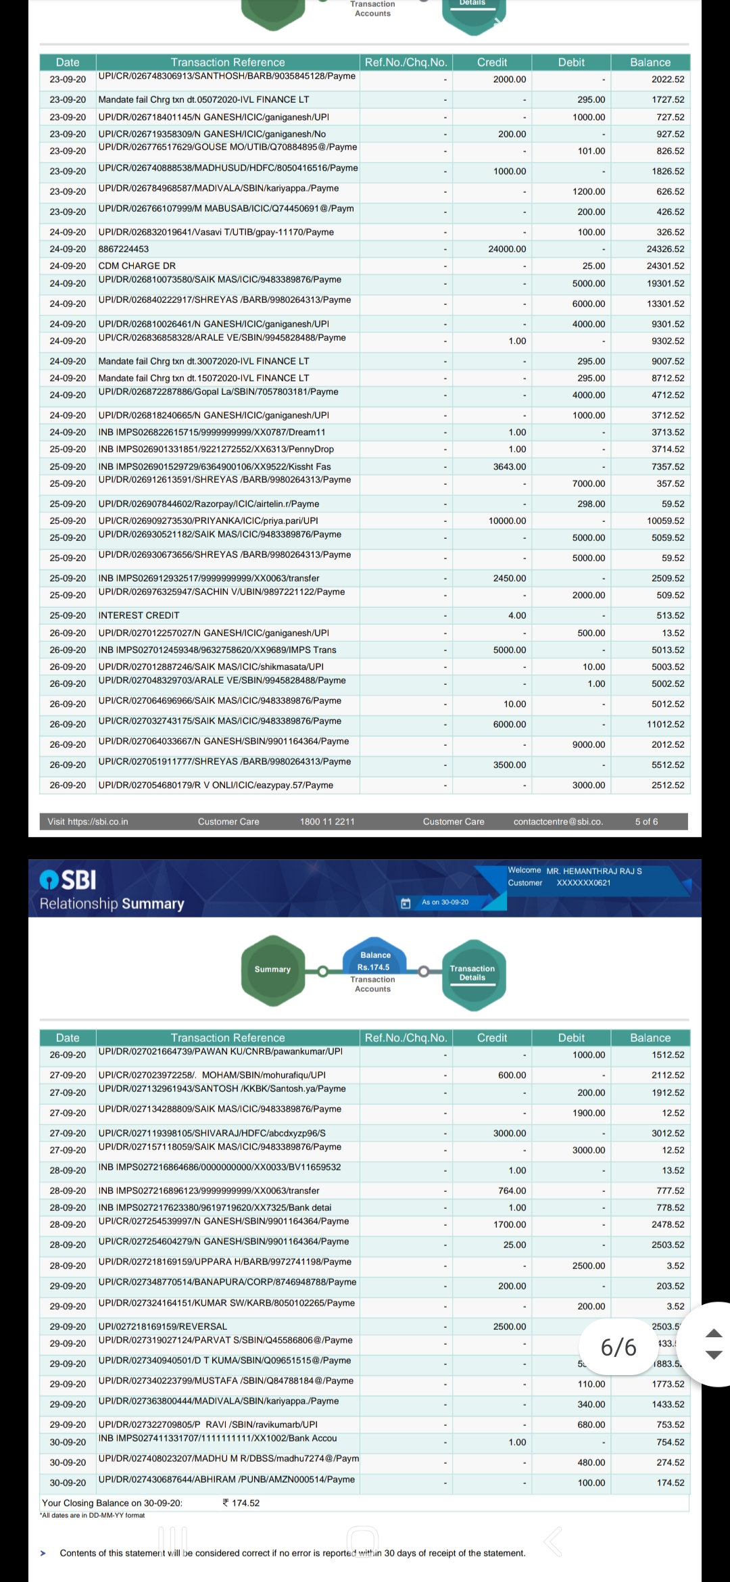730x1582 pixels.
Task: Select the CDM CHARGE DR row
Action: (x=365, y=266)
